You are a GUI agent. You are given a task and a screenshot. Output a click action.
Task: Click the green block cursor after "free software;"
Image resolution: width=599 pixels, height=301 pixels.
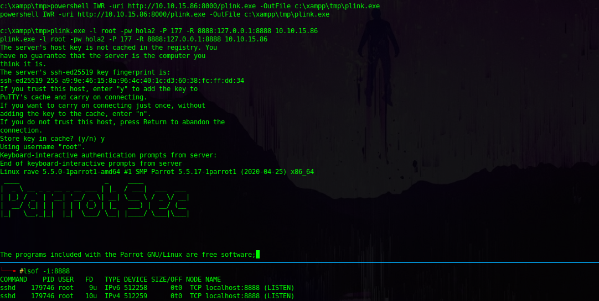coord(258,255)
